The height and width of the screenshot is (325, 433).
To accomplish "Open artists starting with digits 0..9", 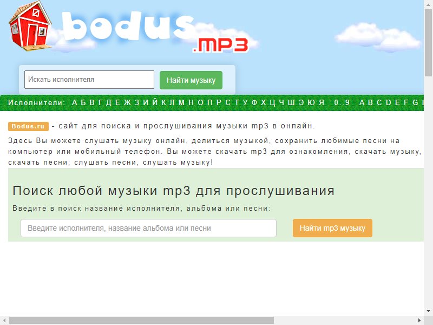I will click(x=342, y=102).
